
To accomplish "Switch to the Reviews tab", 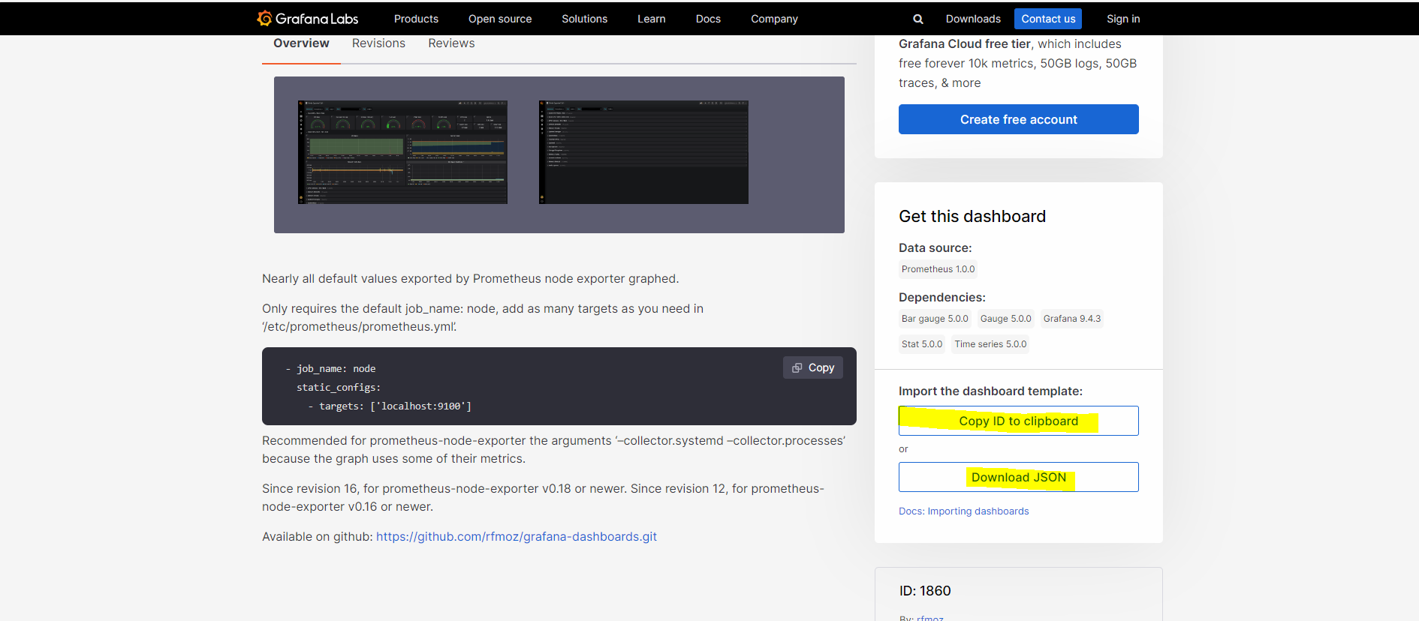I will point(451,43).
